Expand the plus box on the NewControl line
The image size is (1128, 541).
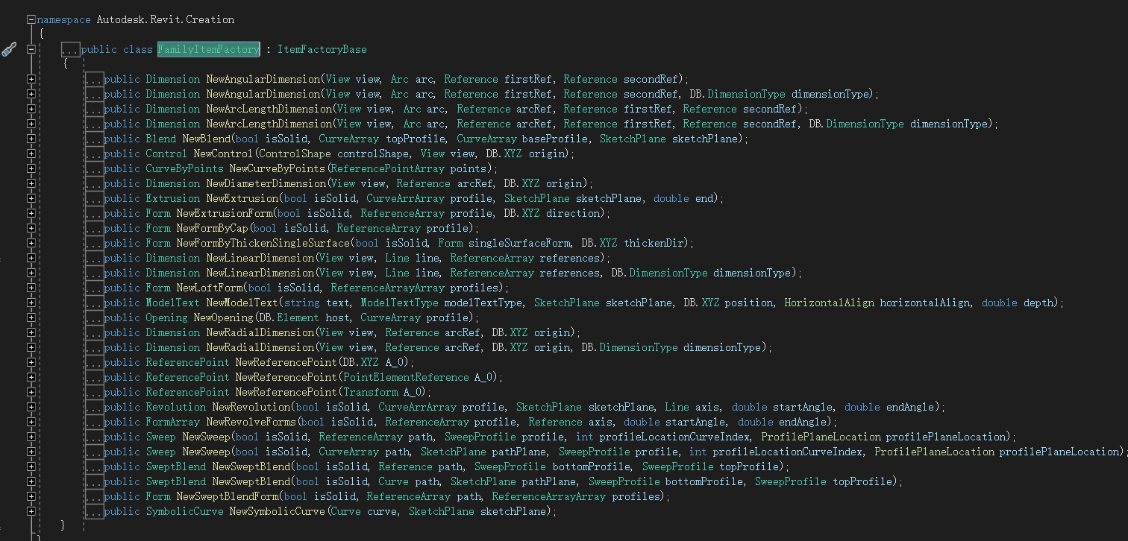click(x=31, y=154)
